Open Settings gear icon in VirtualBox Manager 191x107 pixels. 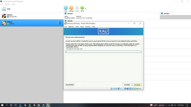click(x=71, y=8)
